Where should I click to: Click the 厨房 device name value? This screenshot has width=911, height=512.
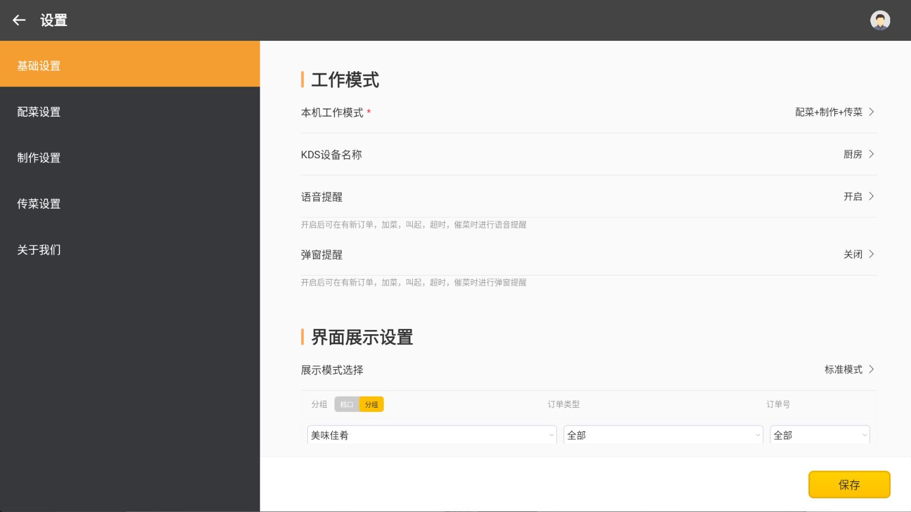point(853,154)
